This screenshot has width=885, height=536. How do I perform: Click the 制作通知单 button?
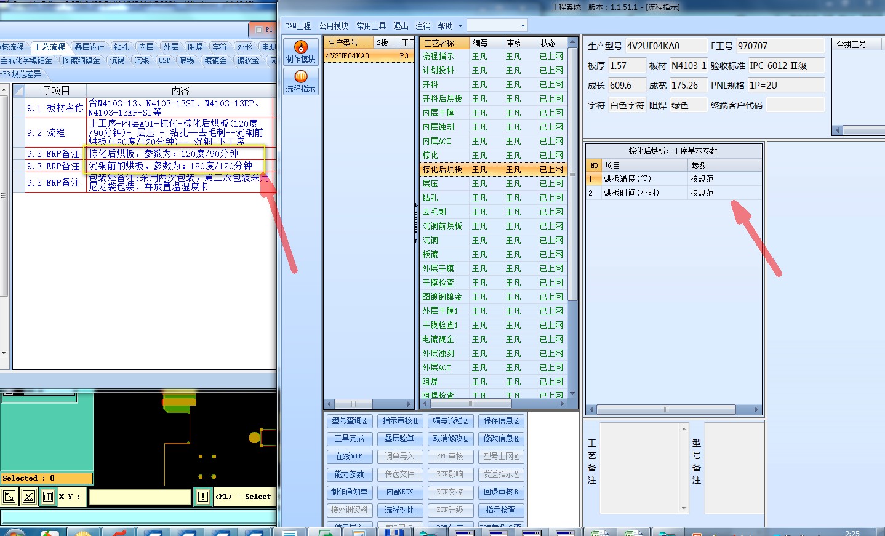350,492
